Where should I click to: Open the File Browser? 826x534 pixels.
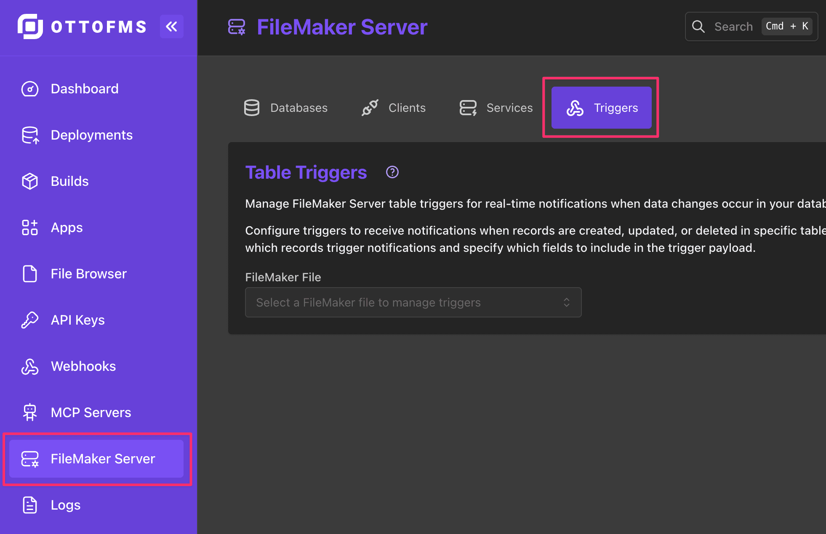[x=88, y=274]
